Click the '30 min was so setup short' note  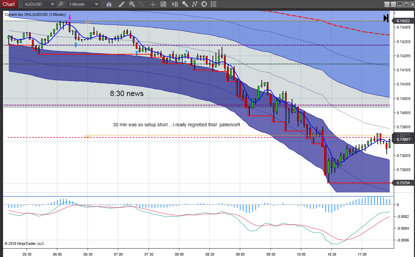click(x=177, y=125)
